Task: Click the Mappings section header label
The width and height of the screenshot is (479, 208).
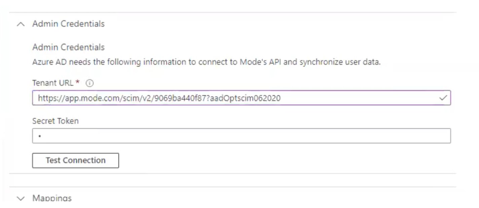Action: 52,198
